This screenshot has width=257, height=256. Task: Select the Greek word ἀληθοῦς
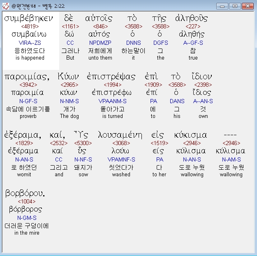[191, 18]
